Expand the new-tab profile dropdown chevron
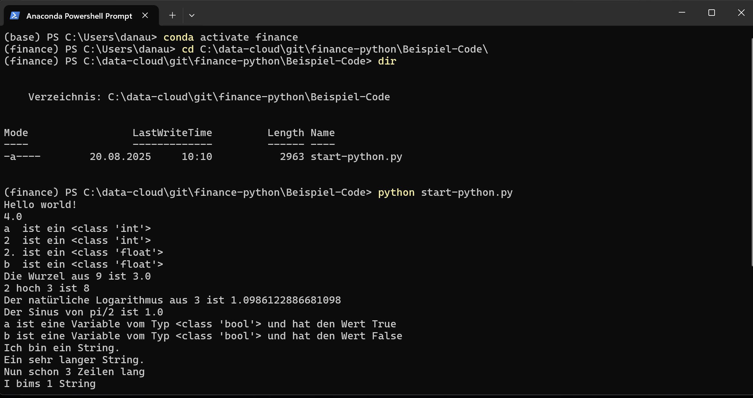This screenshot has width=753, height=398. 192,15
